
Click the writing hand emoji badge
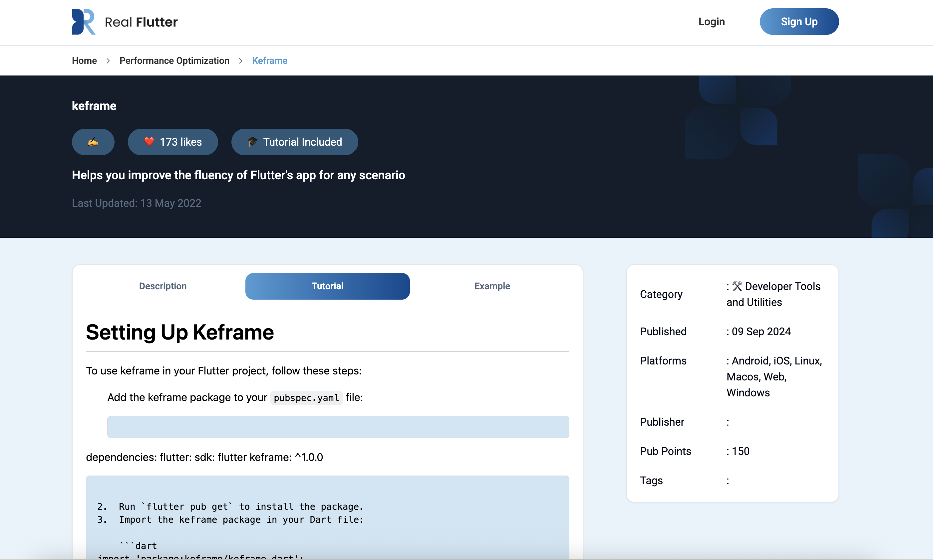point(93,142)
